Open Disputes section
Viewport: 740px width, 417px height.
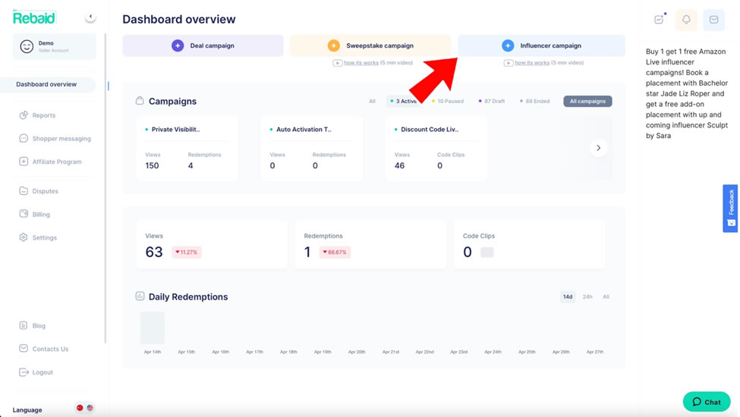tap(46, 191)
